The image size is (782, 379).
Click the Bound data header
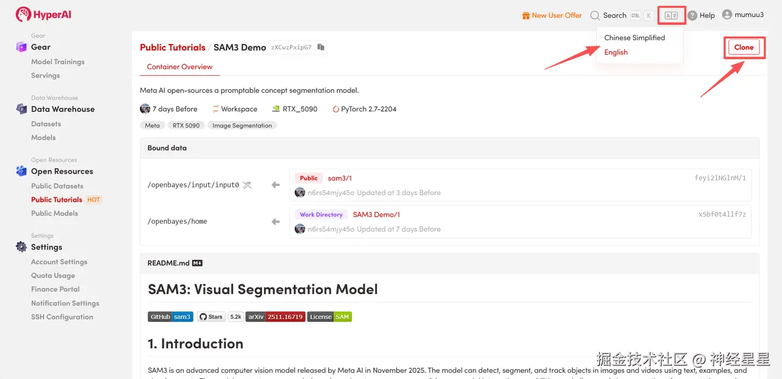click(450, 148)
